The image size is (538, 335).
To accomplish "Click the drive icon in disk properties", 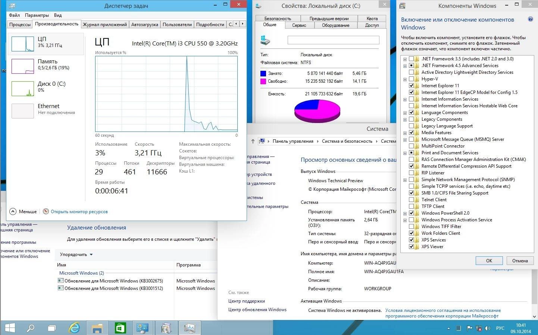I will click(x=265, y=40).
